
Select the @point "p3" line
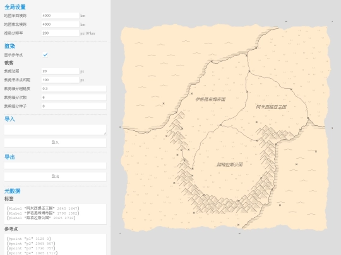pyautogui.click(x=31, y=248)
